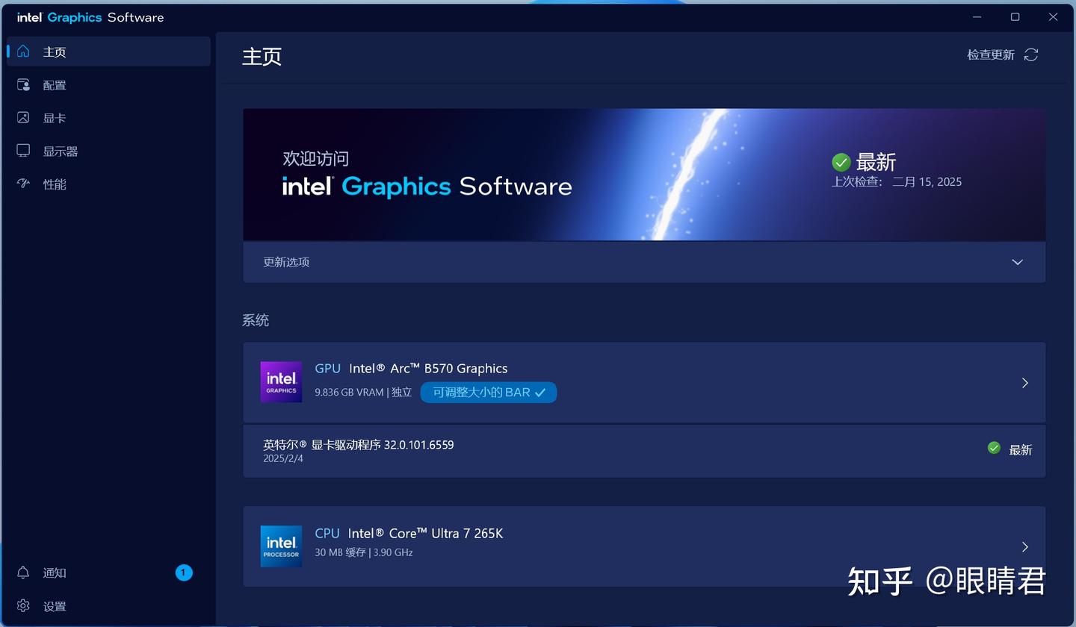Viewport: 1076px width, 627px height.
Task: Click the 显示器 display monitor icon
Action: [25, 150]
